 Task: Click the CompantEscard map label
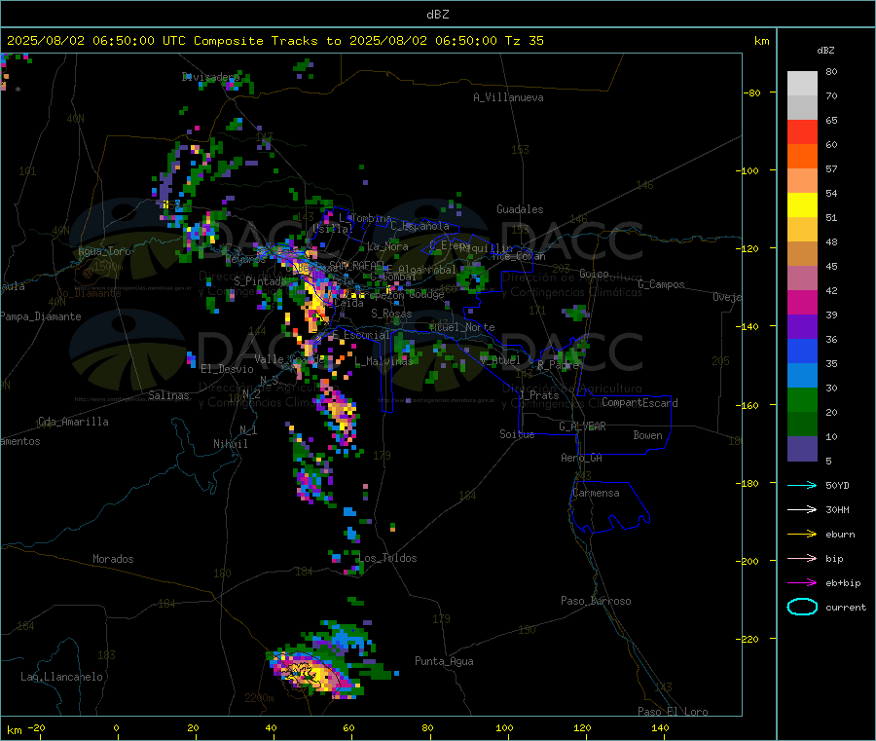pyautogui.click(x=639, y=403)
